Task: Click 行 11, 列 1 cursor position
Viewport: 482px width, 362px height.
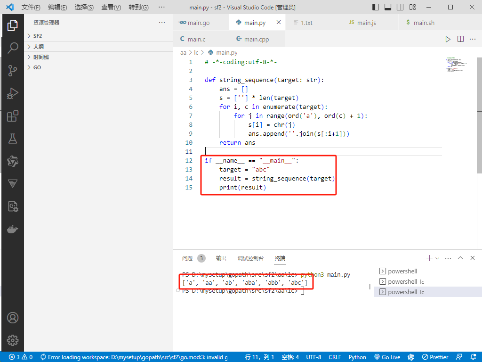Action: (x=259, y=357)
